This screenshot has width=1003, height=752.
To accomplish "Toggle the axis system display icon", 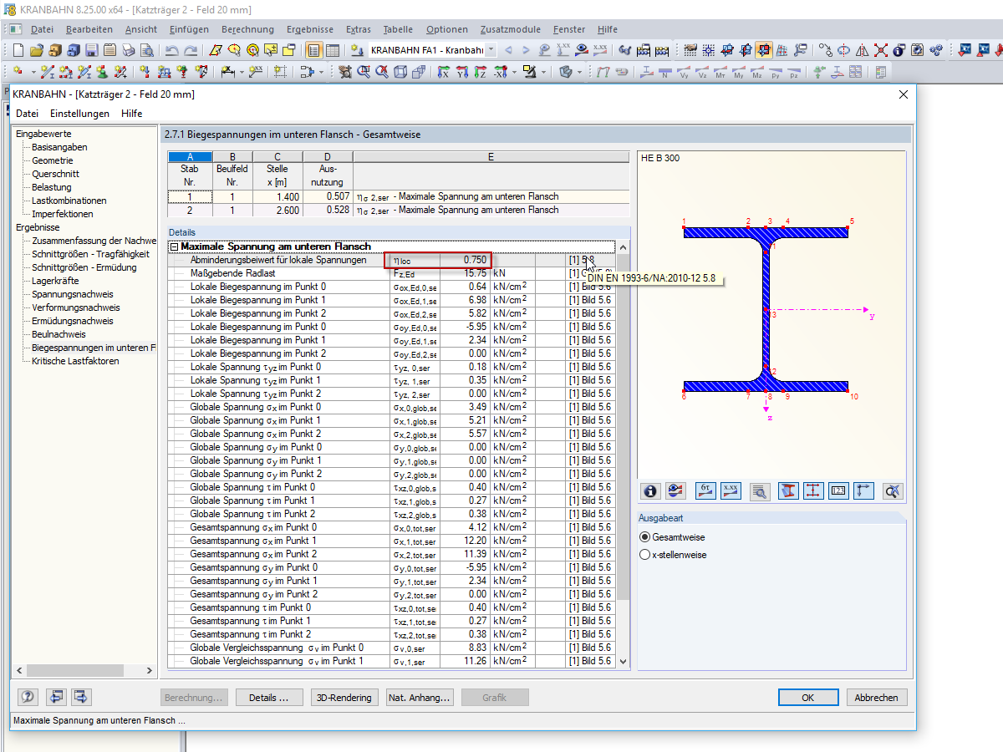I will click(x=864, y=490).
